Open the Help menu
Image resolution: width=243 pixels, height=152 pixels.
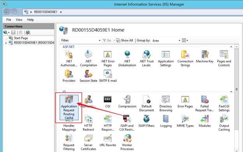coord(30,20)
